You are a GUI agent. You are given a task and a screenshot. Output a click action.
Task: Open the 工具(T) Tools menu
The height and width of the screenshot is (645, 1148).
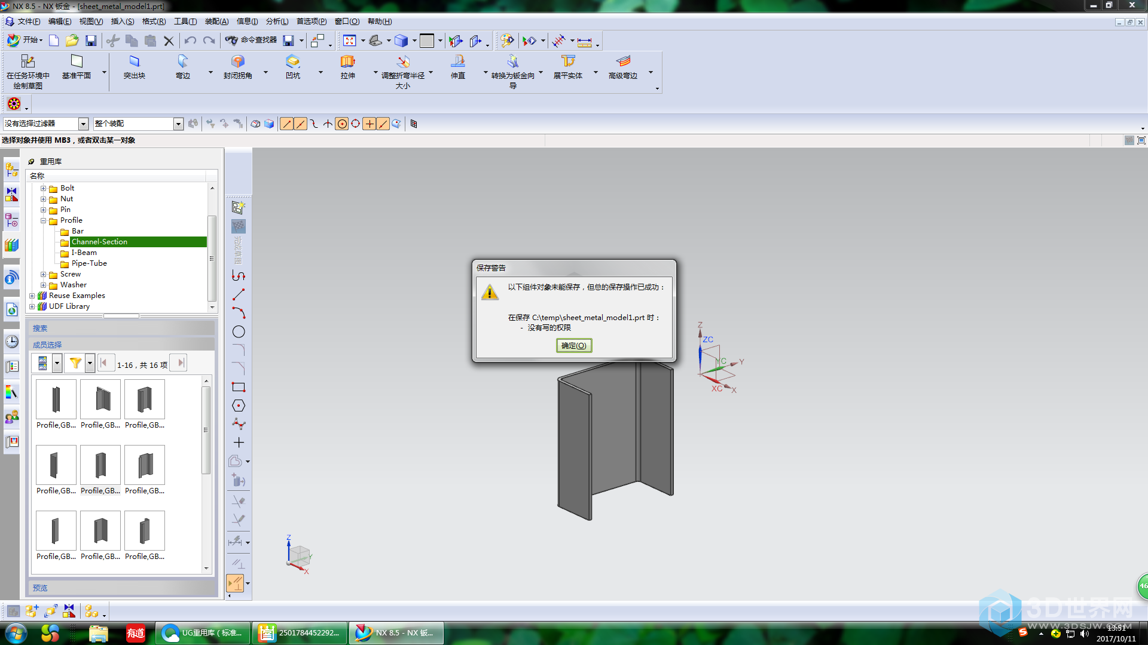(185, 21)
